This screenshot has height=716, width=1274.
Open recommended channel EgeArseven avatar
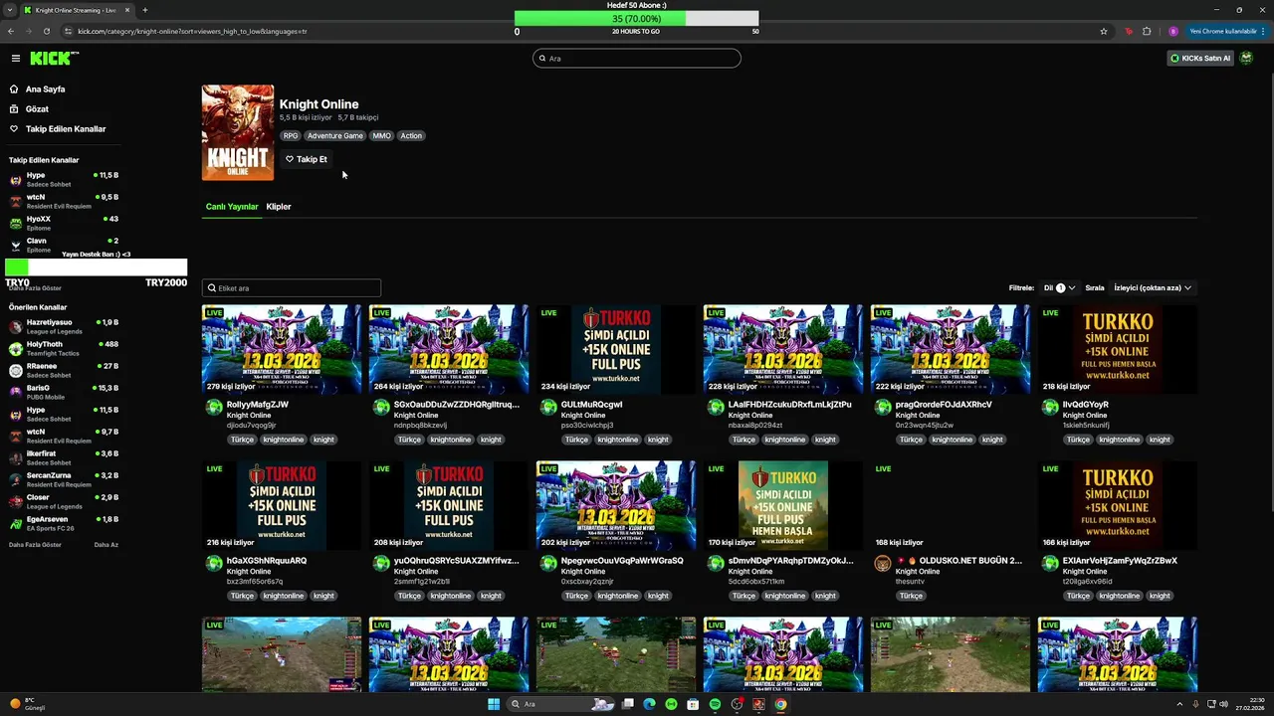click(x=16, y=524)
